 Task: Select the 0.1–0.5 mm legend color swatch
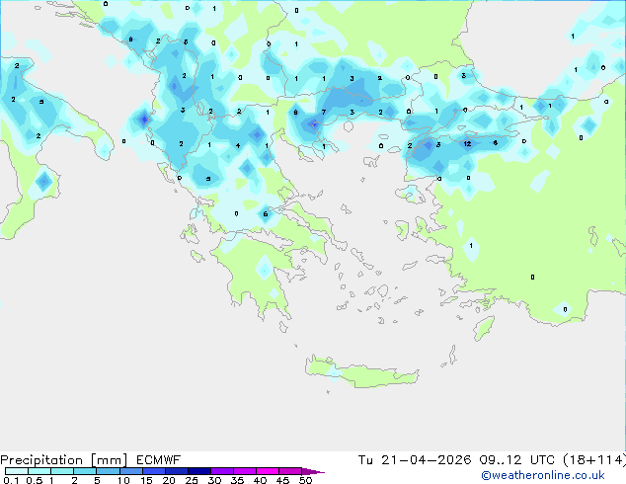click(x=17, y=471)
